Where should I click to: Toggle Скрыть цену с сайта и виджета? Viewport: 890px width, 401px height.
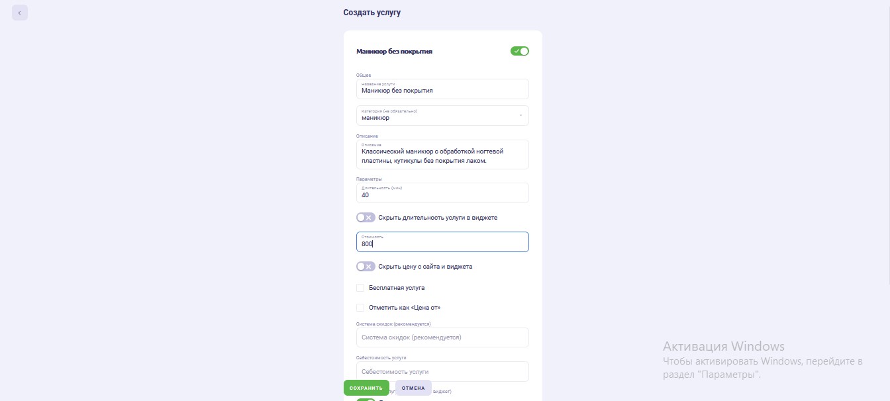coord(366,266)
